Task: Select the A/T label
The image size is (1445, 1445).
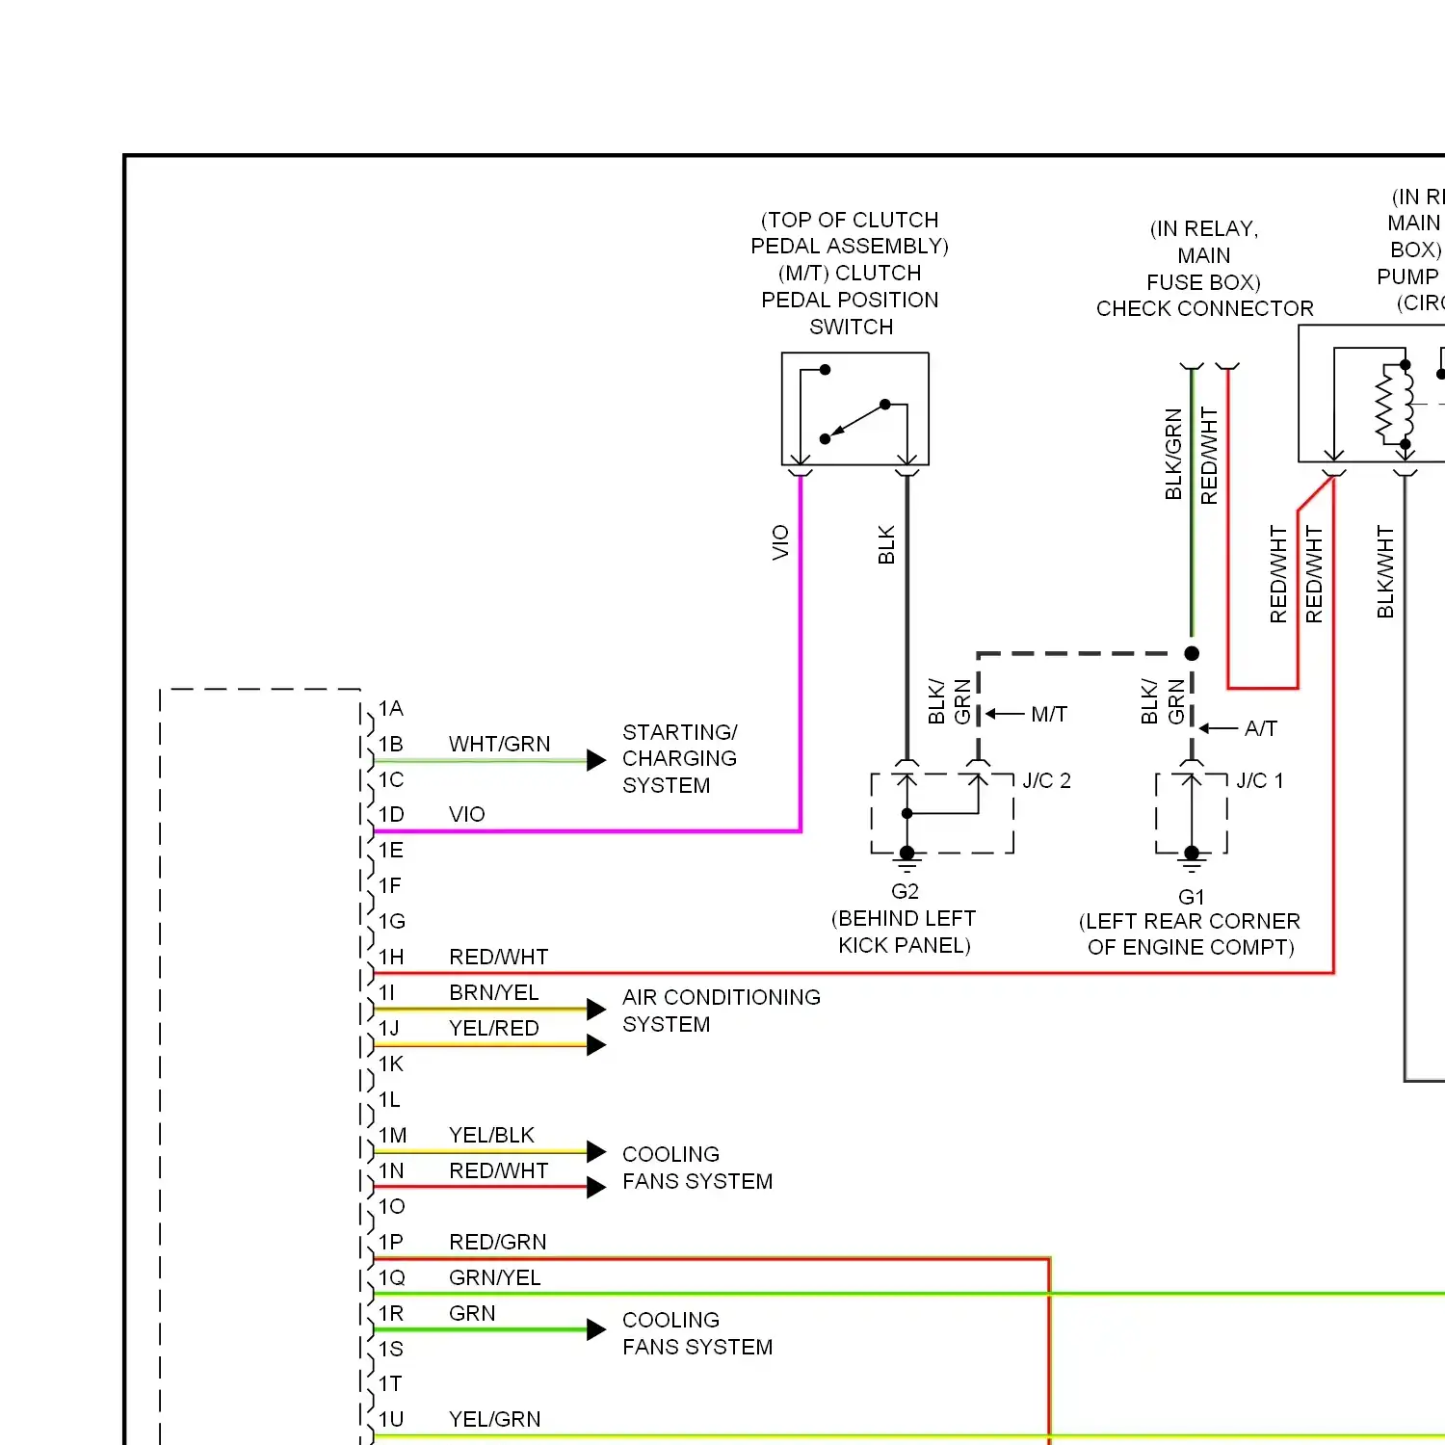Action: click(1260, 728)
